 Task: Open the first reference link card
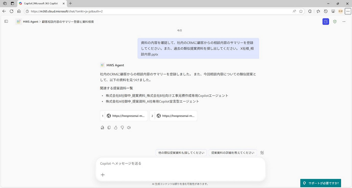coord(124,116)
